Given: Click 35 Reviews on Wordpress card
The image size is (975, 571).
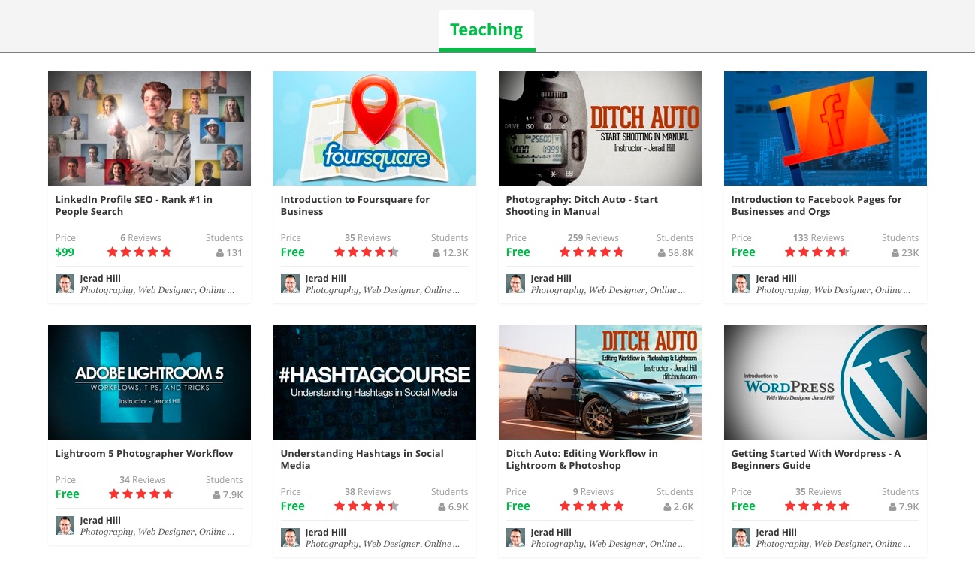Looking at the screenshot, I should click(x=819, y=492).
